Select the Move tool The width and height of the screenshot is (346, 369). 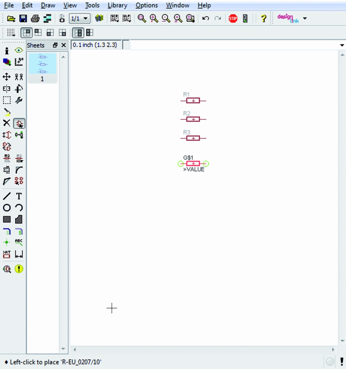(x=7, y=77)
